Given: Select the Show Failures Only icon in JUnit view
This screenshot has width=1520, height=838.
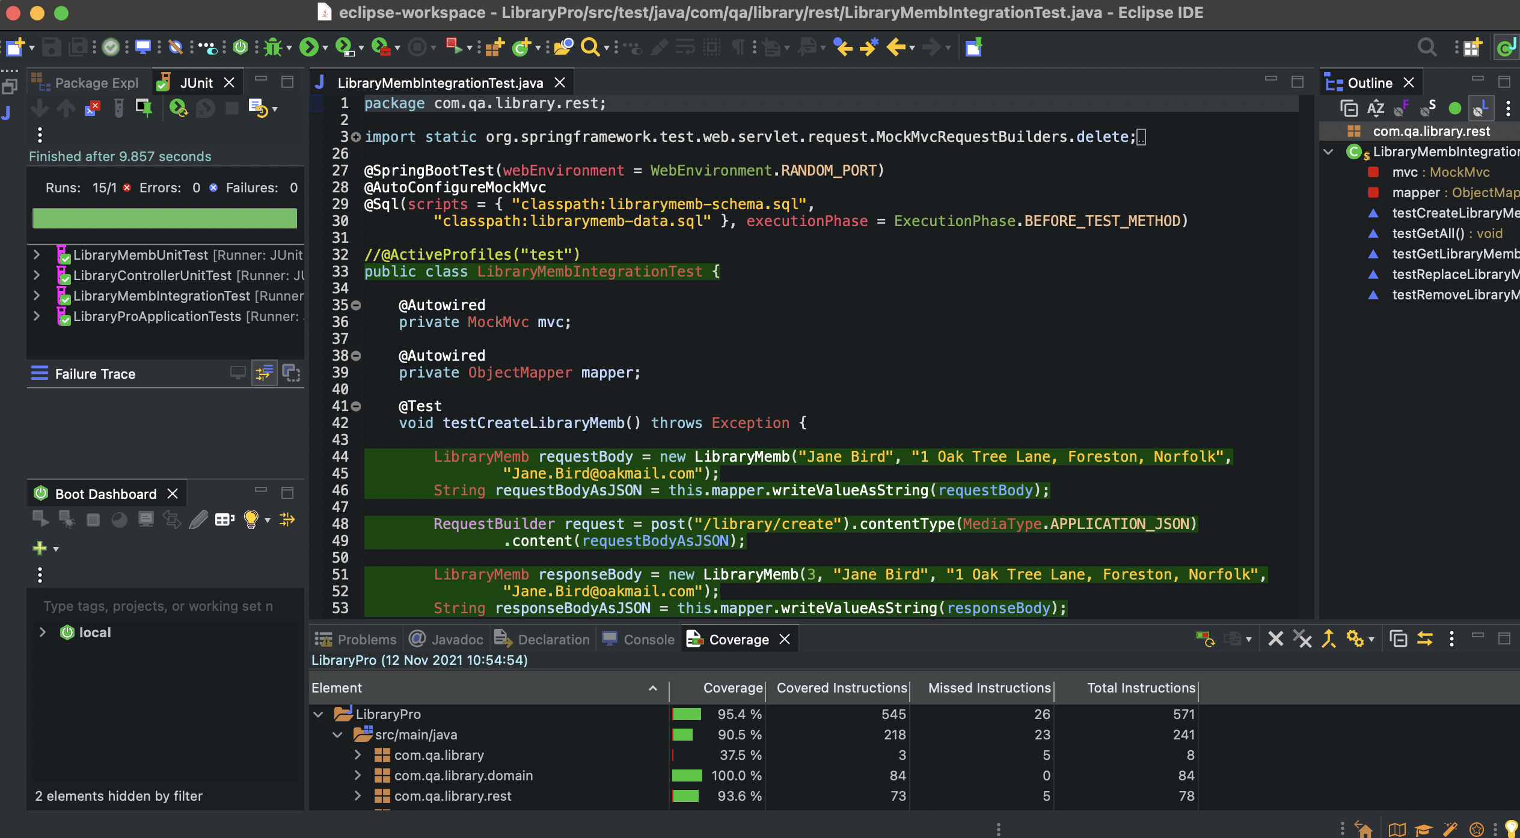Looking at the screenshot, I should [x=92, y=109].
